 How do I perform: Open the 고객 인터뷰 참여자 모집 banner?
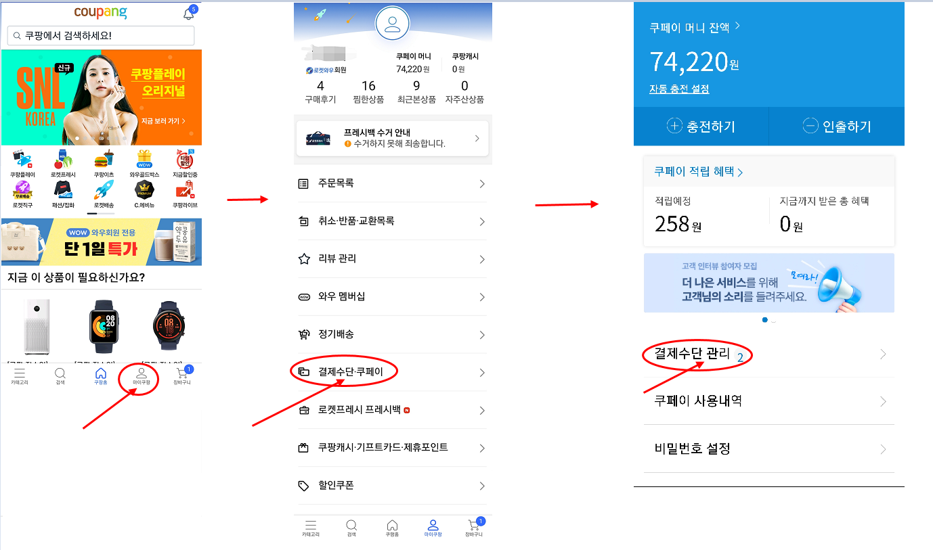(769, 283)
